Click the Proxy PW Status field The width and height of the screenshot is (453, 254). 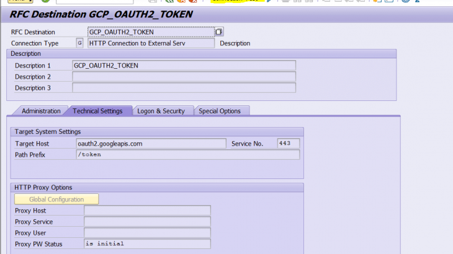tap(147, 244)
